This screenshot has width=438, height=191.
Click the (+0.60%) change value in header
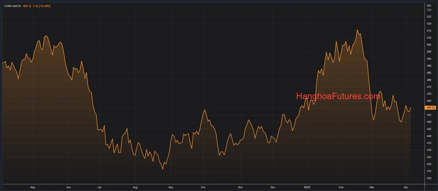click(44, 6)
